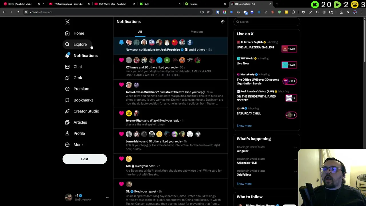Open The Office LIVE over 30 second Liquidation Levels
This screenshot has width=366, height=206.
click(x=258, y=82)
